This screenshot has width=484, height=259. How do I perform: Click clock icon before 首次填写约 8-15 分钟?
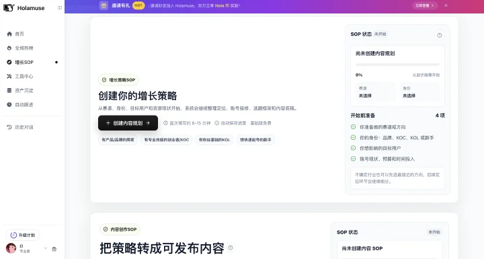tap(165, 123)
